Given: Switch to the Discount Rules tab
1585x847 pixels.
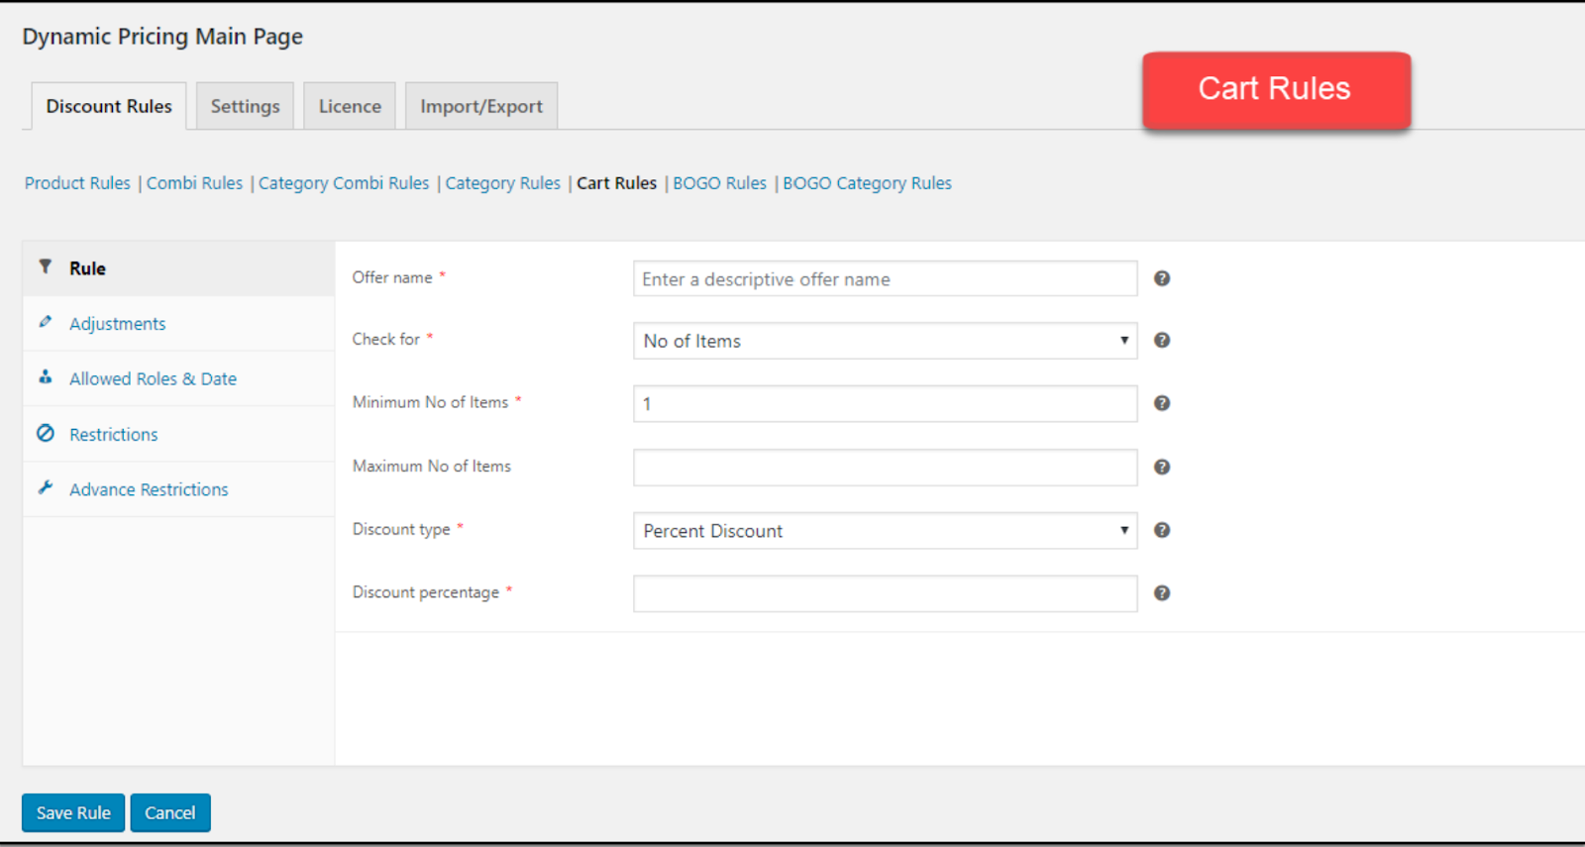Looking at the screenshot, I should 109,106.
